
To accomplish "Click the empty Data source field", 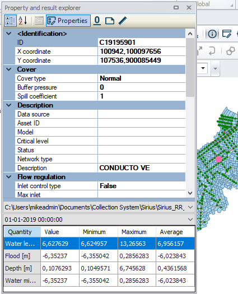I will [142, 114].
